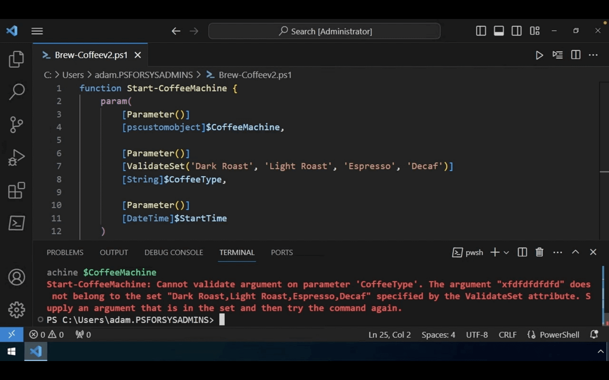The image size is (609, 380).
Task: Switch to the OUTPUT panel tab
Action: click(x=114, y=252)
